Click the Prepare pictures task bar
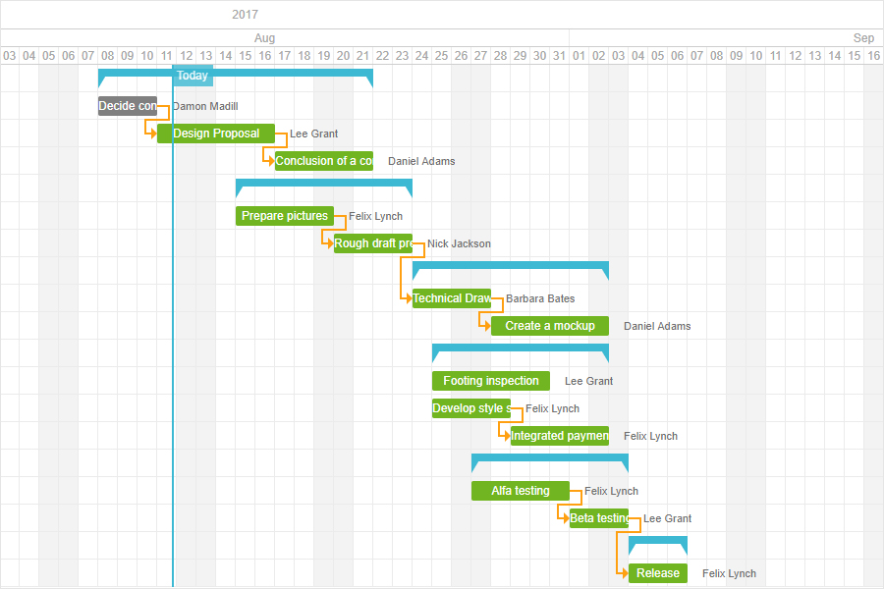884x589 pixels. (x=284, y=216)
